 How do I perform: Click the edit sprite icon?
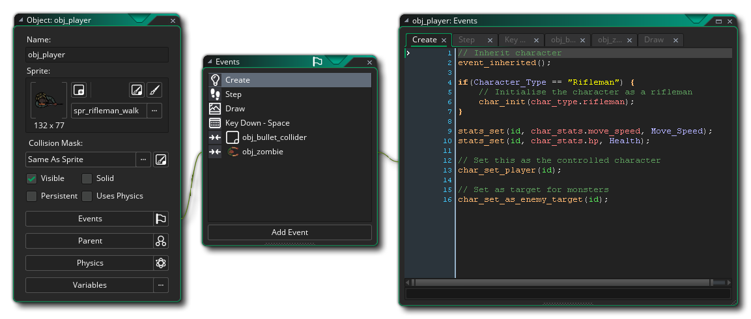136,90
